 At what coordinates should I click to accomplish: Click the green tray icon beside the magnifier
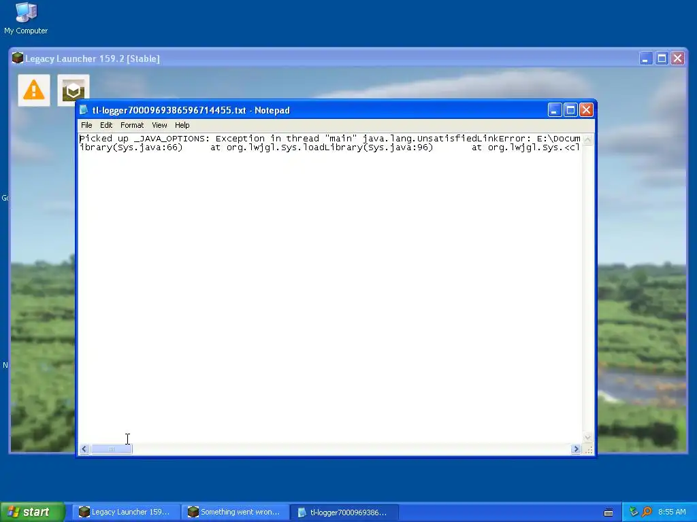click(634, 512)
